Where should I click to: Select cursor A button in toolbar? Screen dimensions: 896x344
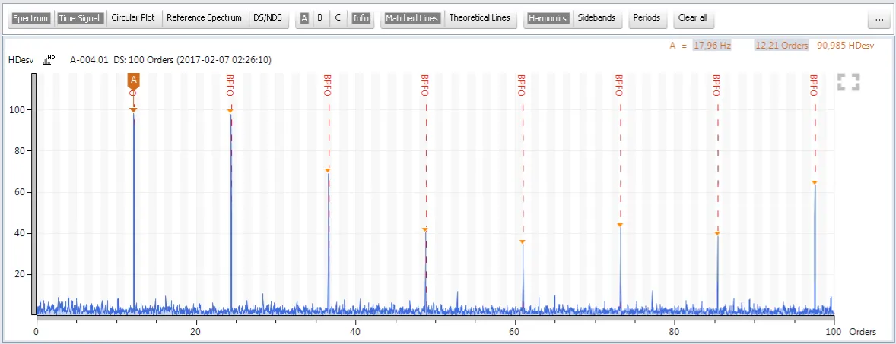(x=304, y=17)
